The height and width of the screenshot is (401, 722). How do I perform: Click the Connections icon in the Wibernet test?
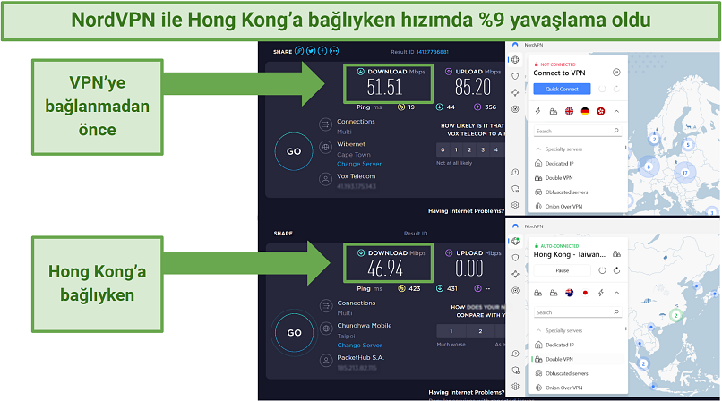(325, 124)
